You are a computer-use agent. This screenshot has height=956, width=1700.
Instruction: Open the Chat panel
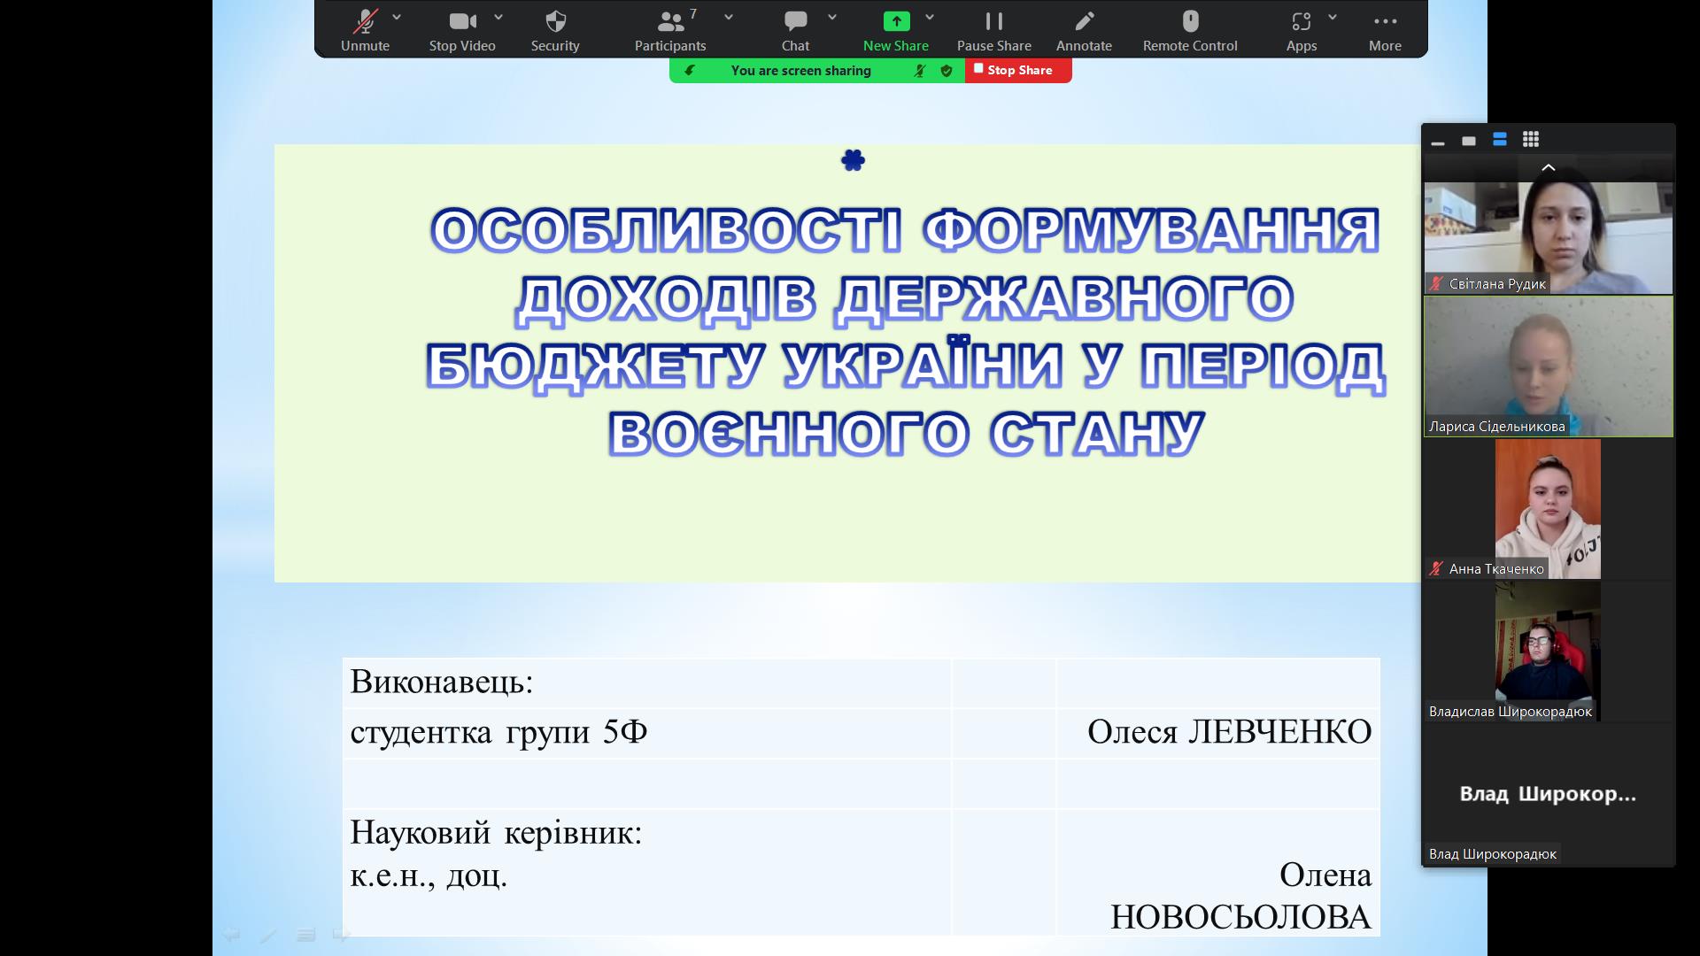pos(795,31)
